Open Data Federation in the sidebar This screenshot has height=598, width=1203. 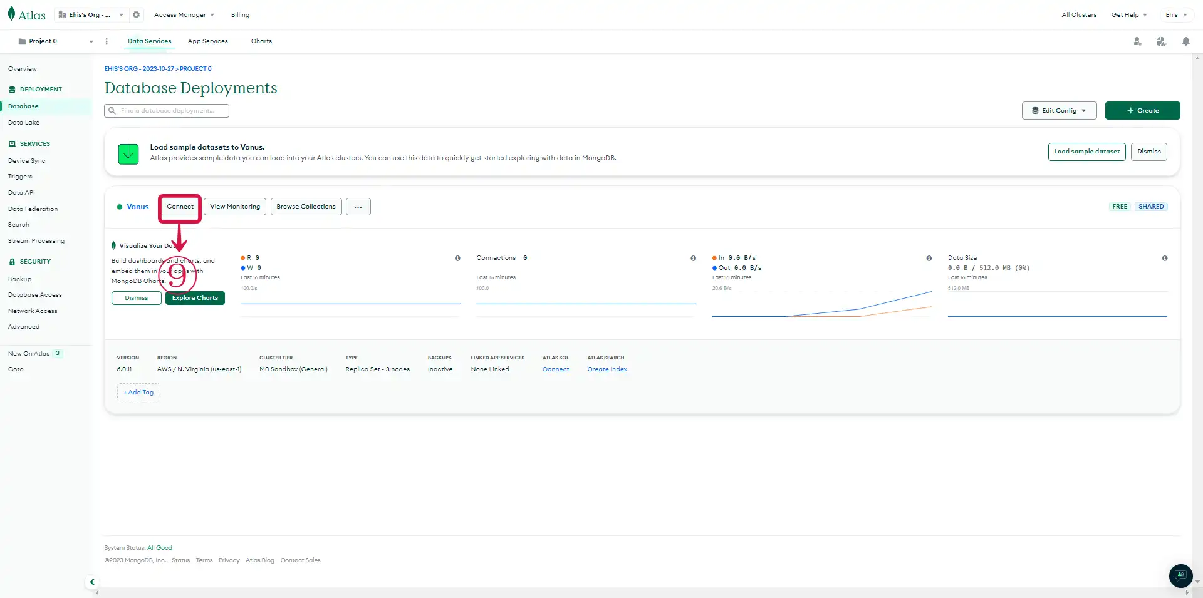[x=33, y=209]
